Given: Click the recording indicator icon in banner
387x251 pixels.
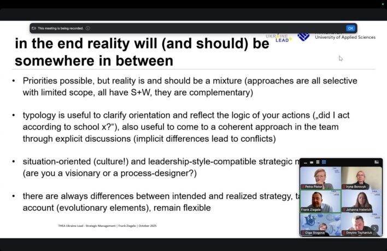Looking at the screenshot, I should pyautogui.click(x=34, y=28).
